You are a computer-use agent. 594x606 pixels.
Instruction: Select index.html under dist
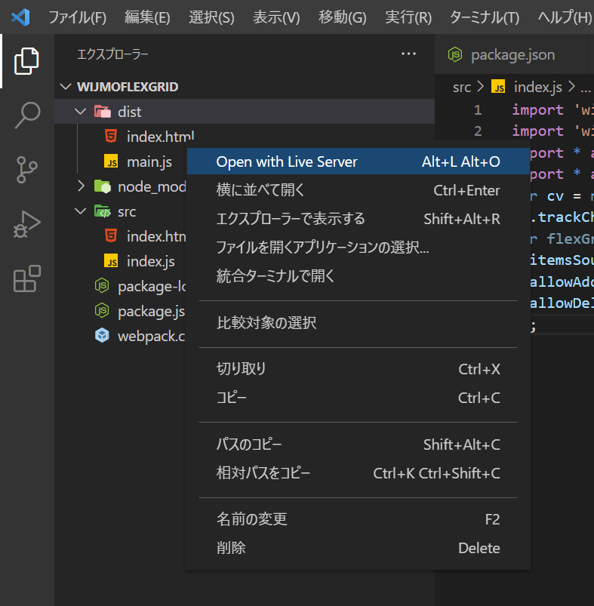click(160, 137)
